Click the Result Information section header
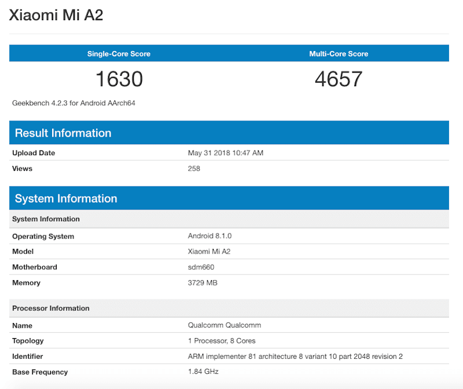This screenshot has width=463, height=389. click(229, 133)
